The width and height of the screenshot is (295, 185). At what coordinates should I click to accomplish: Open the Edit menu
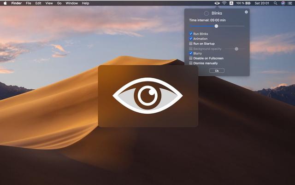(38, 3)
